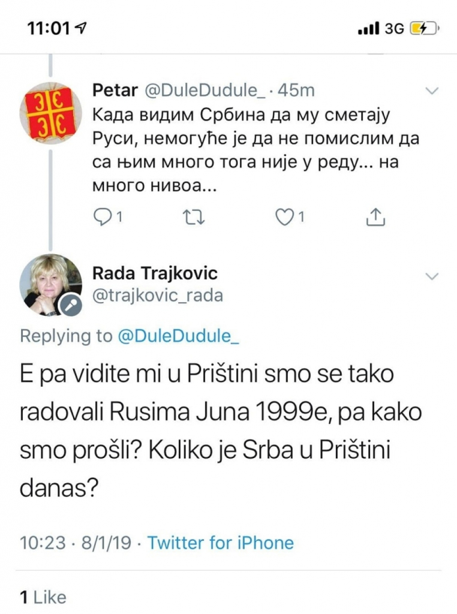Viewport: 457px width, 614px height.
Task: Expand options via the down arrow near Rada Trajkovic
Action: 431,276
